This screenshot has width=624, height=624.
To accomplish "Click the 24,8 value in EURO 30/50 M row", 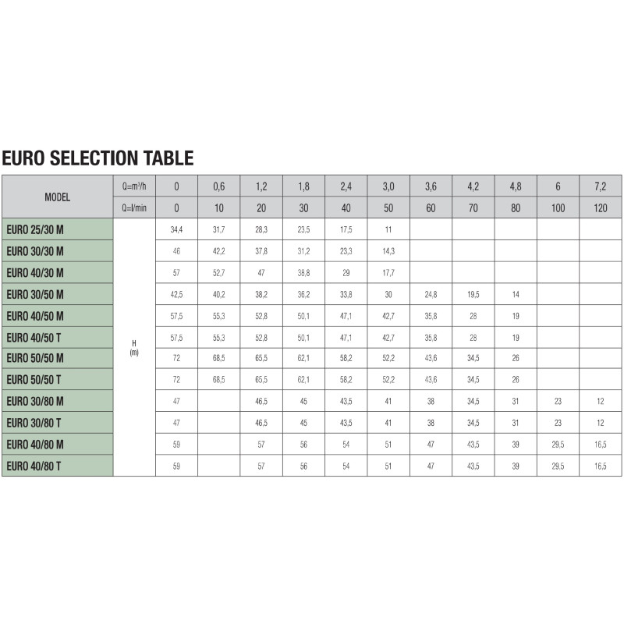I will [x=431, y=295].
